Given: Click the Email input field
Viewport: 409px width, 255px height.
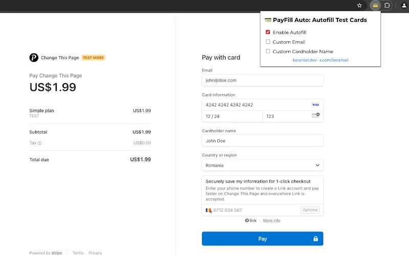Looking at the screenshot, I should click(262, 81).
